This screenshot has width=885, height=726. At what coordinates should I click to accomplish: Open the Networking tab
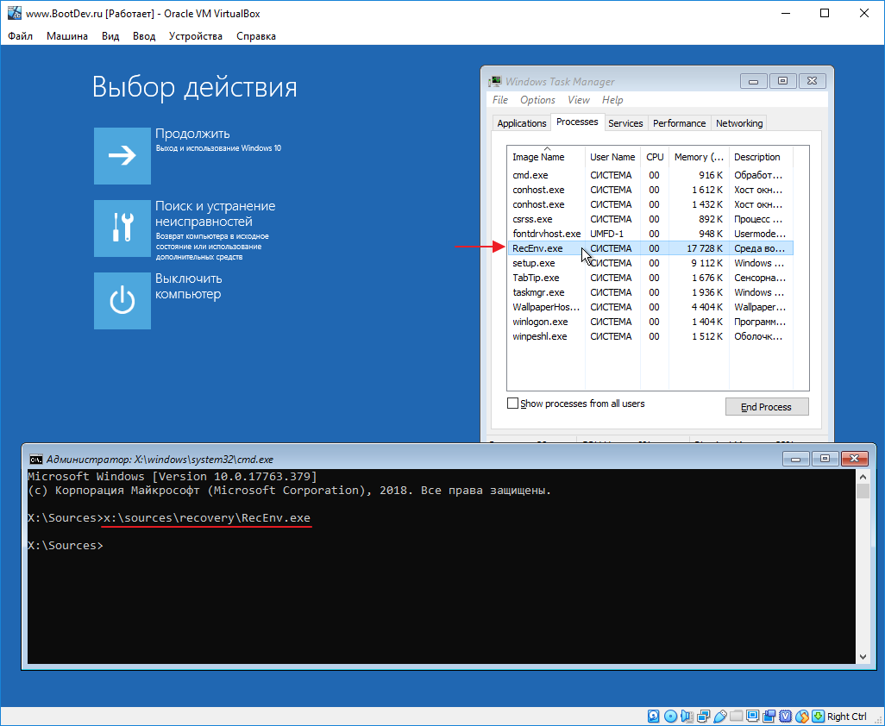tap(738, 122)
